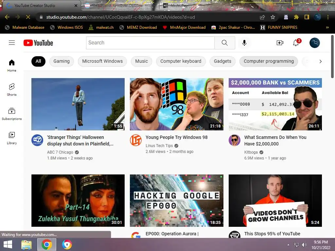335x251 pixels.
Task: Share this page via the address bar icon
Action: [262, 17]
